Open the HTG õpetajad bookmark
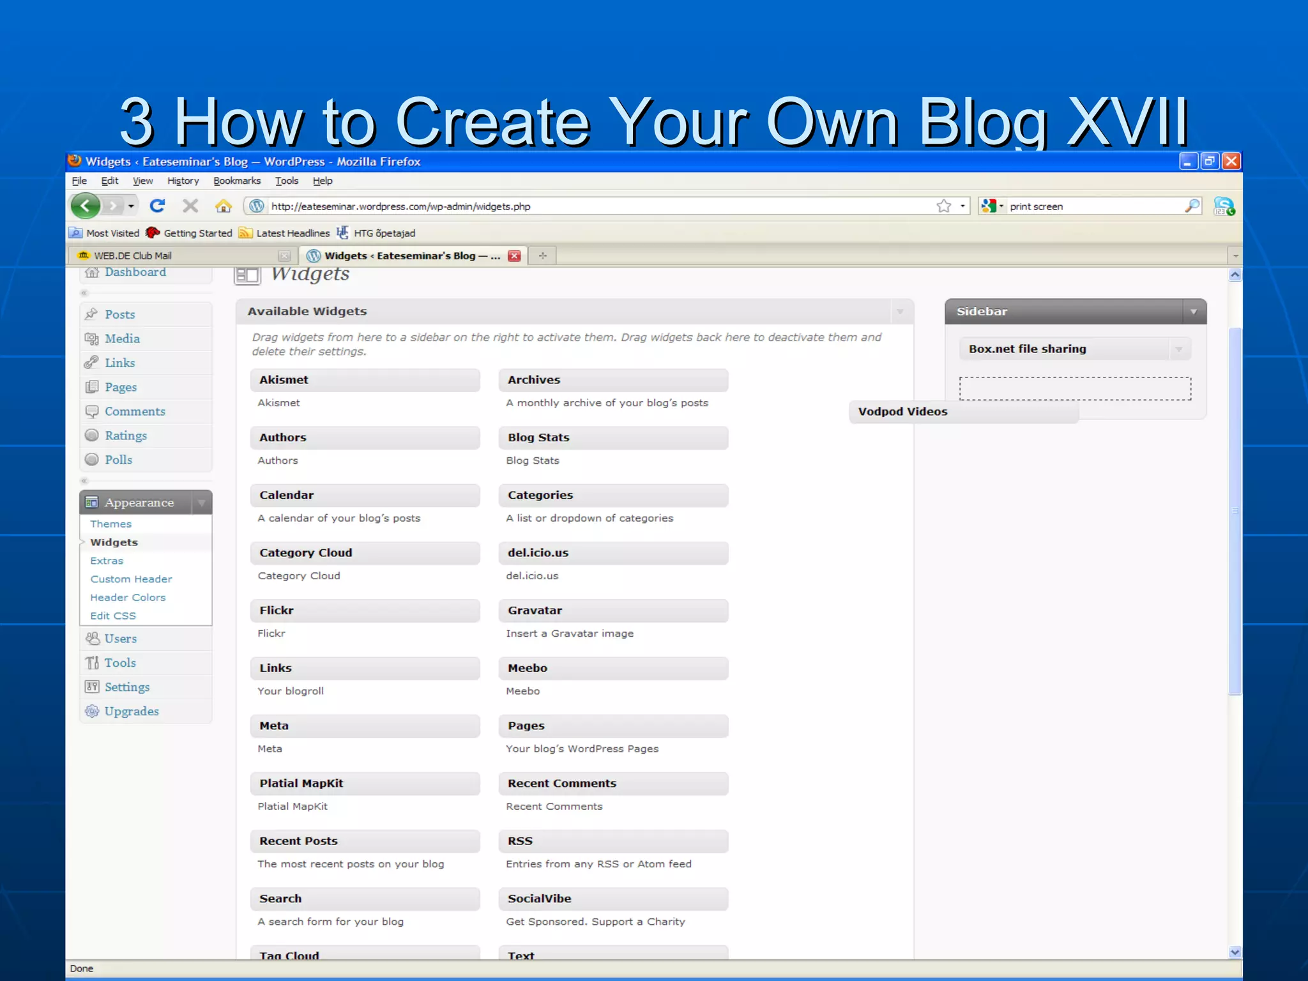 (x=376, y=233)
